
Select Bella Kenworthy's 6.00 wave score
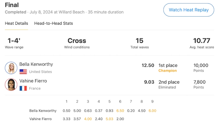[152, 111]
